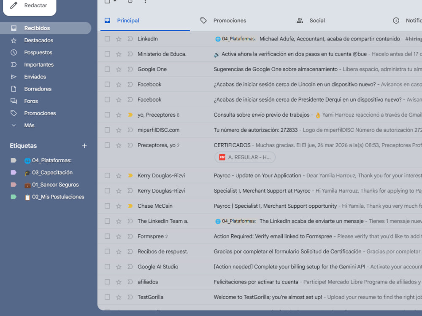422x316 pixels.
Task: Star the Formspree email
Action: pyautogui.click(x=119, y=236)
